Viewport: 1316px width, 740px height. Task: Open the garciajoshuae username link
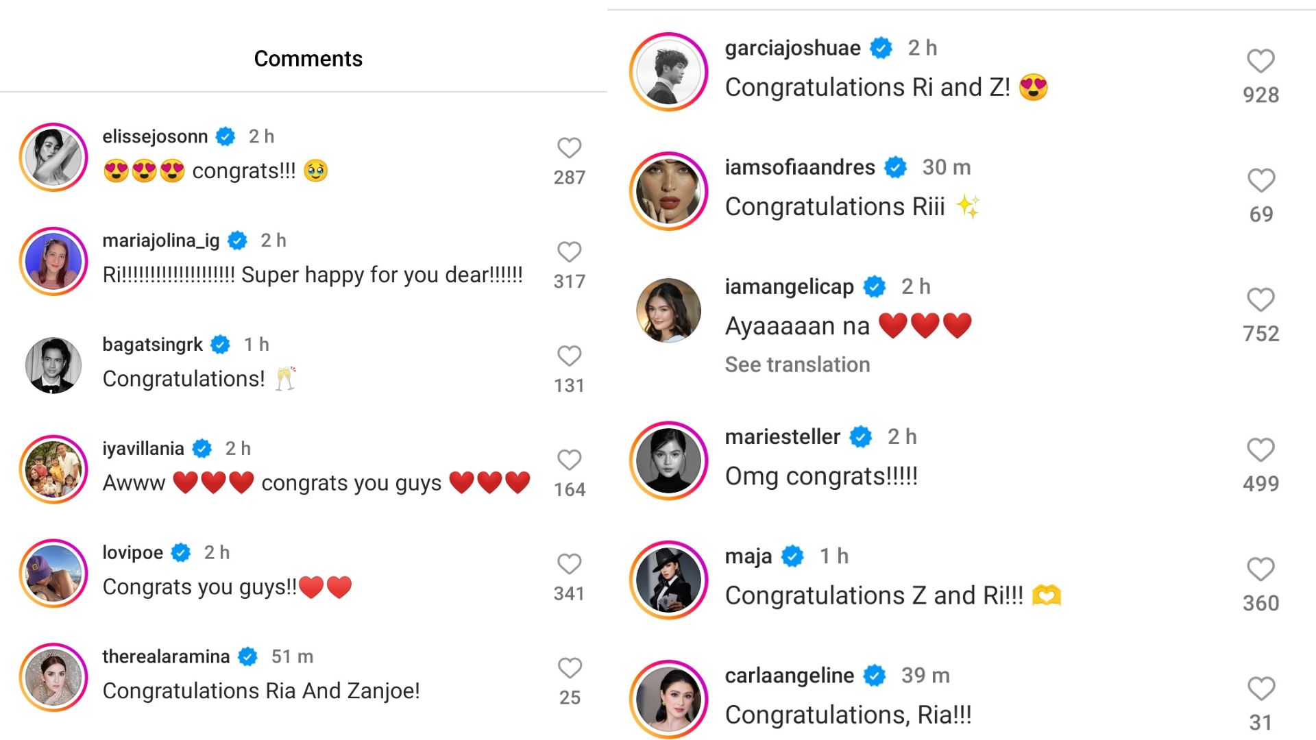click(x=792, y=48)
